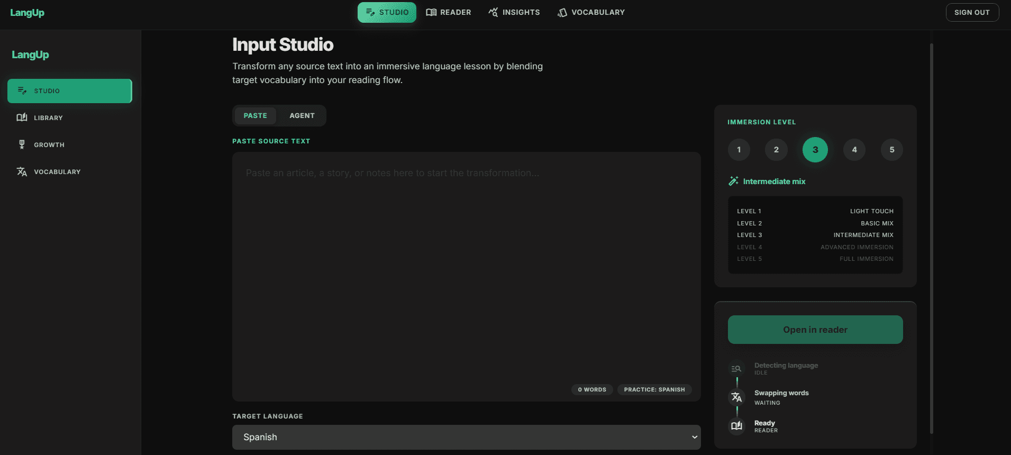Image resolution: width=1011 pixels, height=455 pixels.
Task: Click the Sign Out button
Action: point(972,12)
